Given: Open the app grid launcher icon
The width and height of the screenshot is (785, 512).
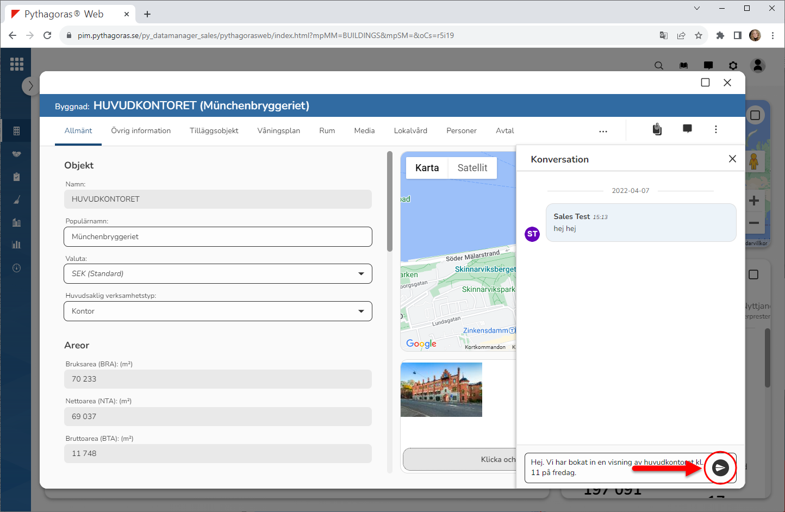Looking at the screenshot, I should pyautogui.click(x=17, y=64).
